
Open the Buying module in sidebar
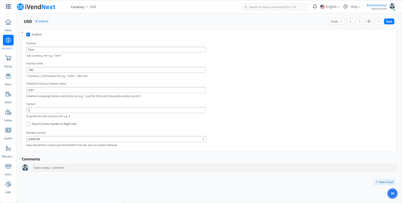coord(8,59)
